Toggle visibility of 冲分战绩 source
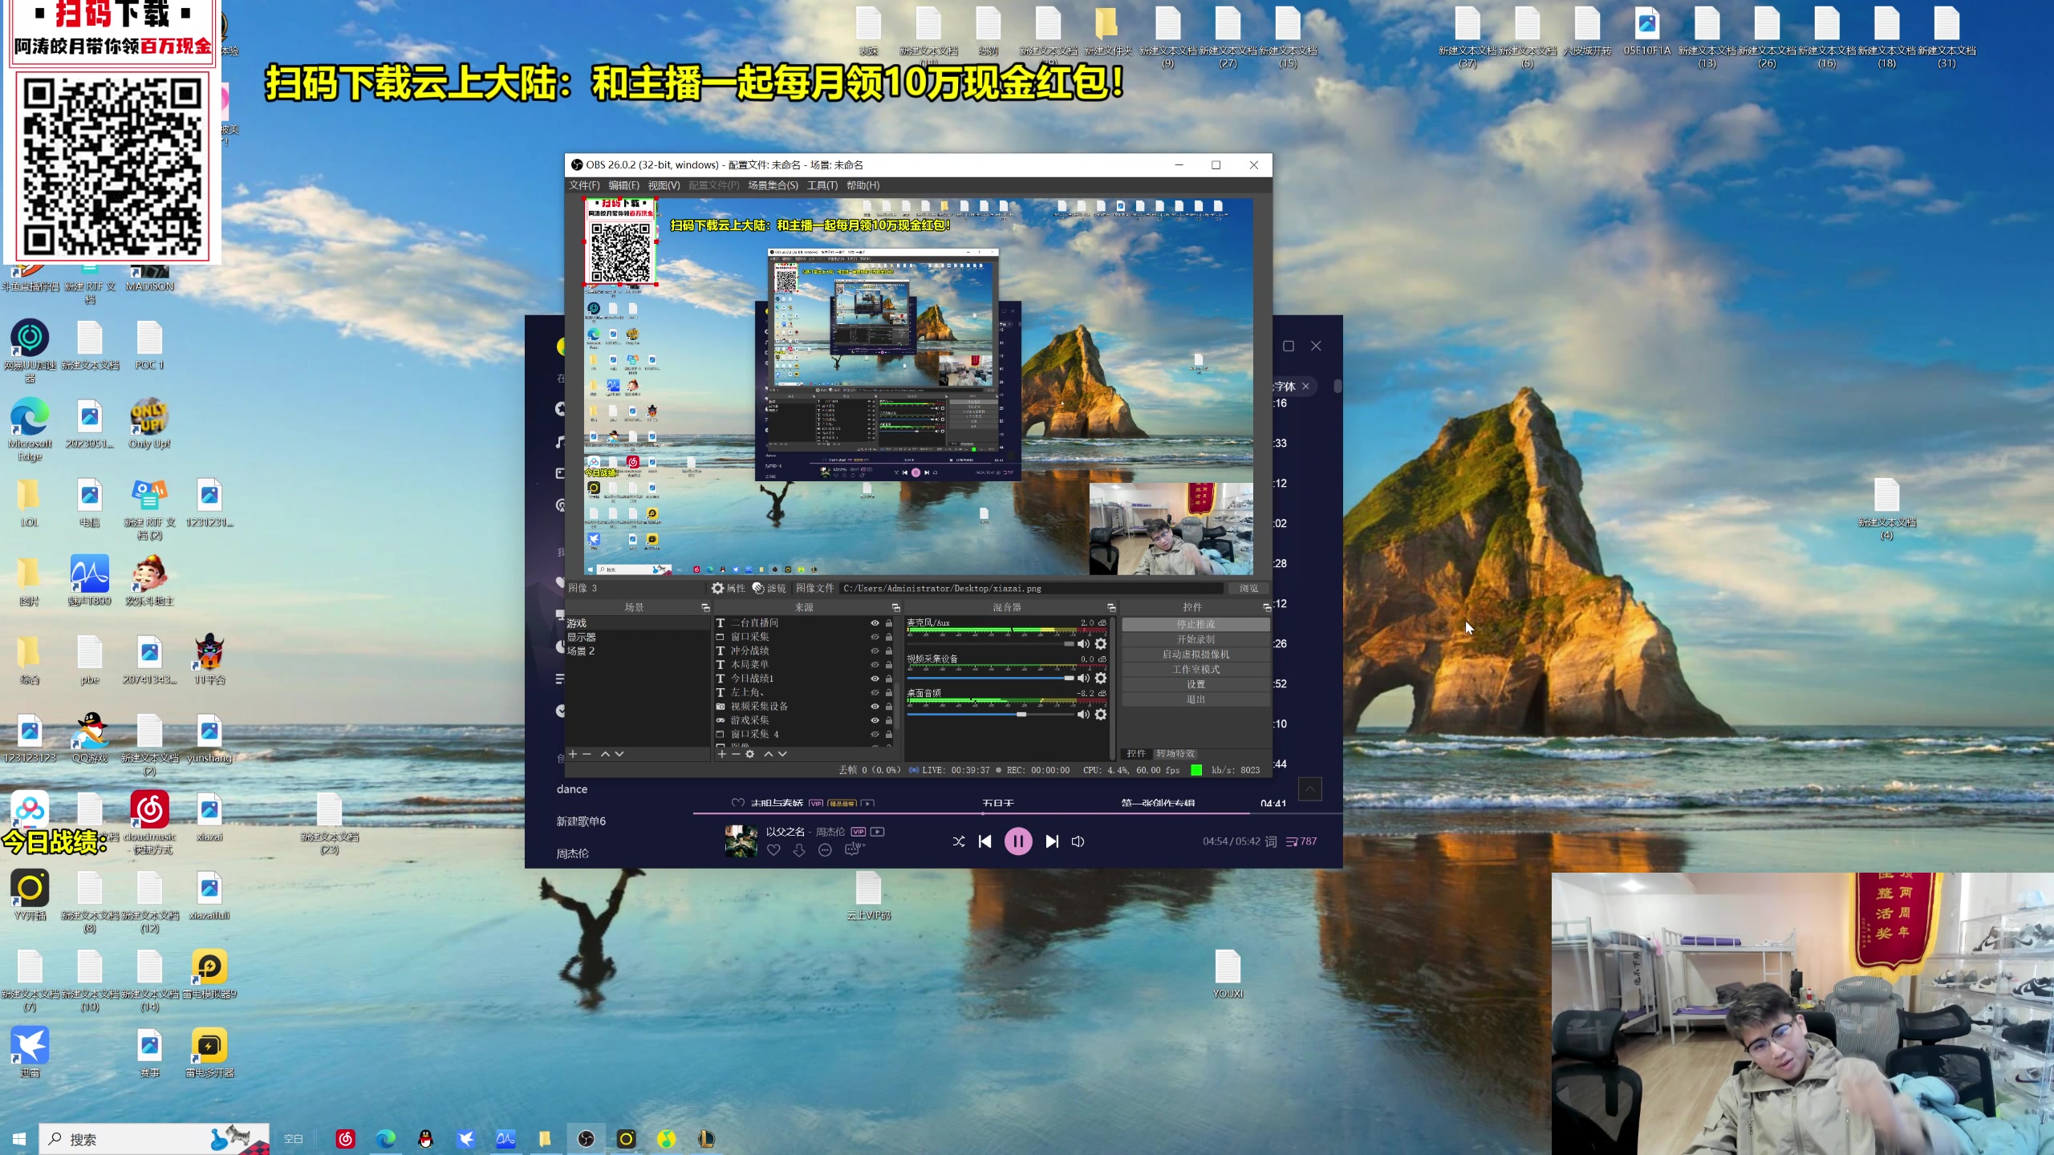The height and width of the screenshot is (1155, 2054). click(x=875, y=651)
